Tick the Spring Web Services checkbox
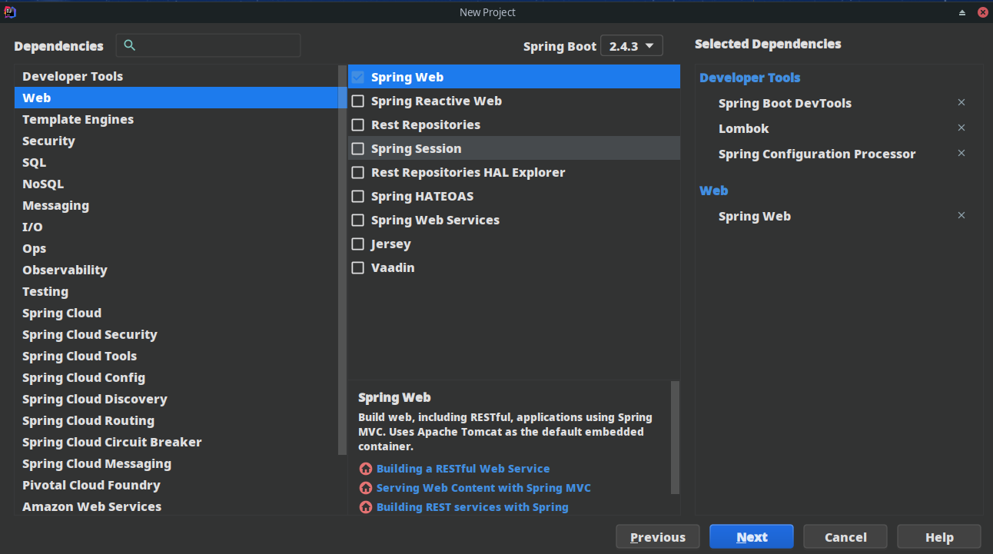The image size is (993, 554). point(357,220)
